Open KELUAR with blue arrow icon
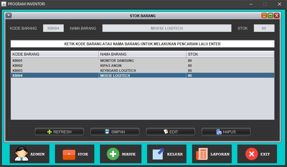 (x=167, y=154)
